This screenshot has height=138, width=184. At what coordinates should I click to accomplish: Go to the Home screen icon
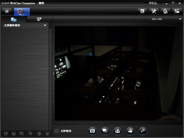pos(7,11)
